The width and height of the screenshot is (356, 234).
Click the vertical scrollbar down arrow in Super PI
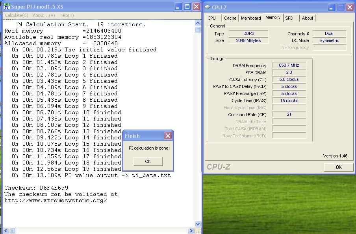(x=198, y=224)
